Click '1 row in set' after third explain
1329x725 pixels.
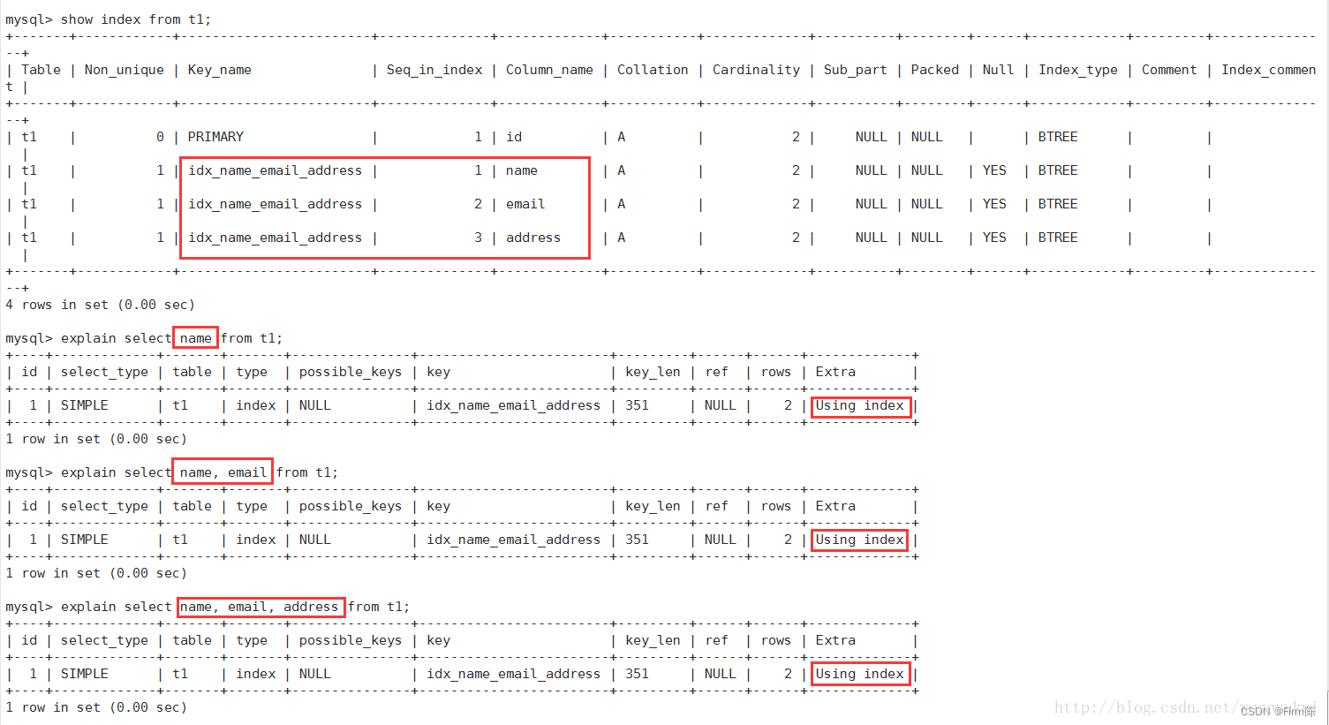(x=96, y=707)
